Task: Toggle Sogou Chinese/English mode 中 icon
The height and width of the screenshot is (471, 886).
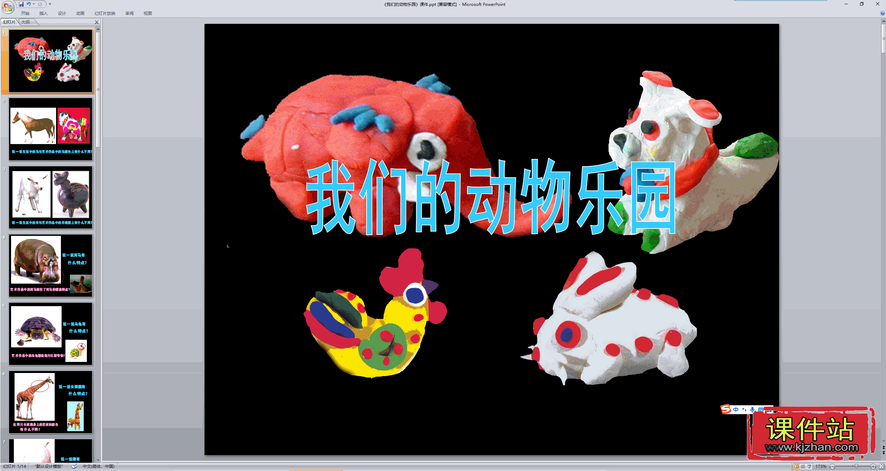Action: tap(736, 410)
